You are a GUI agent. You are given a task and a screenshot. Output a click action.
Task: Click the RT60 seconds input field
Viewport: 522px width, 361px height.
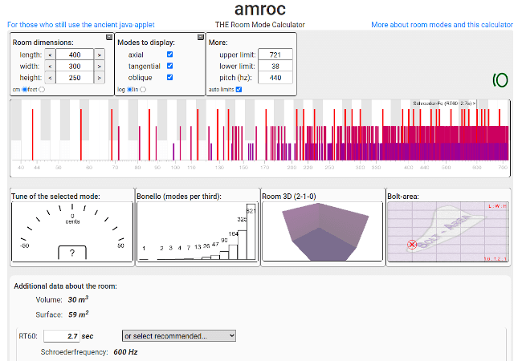[59, 335]
